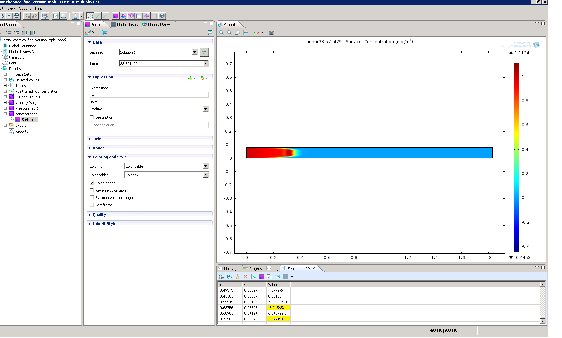Uncheck the Color legend checkbox
This screenshot has width=562, height=338.
[92, 183]
